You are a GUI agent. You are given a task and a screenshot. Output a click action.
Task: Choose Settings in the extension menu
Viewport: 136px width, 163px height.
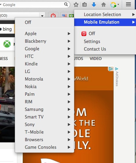(x=105, y=42)
